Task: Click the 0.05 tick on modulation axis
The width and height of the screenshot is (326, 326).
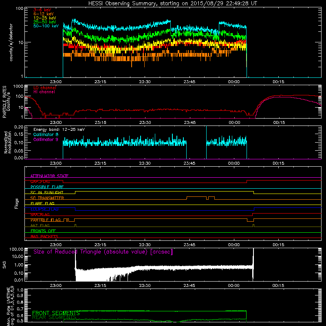Action: click(19, 150)
